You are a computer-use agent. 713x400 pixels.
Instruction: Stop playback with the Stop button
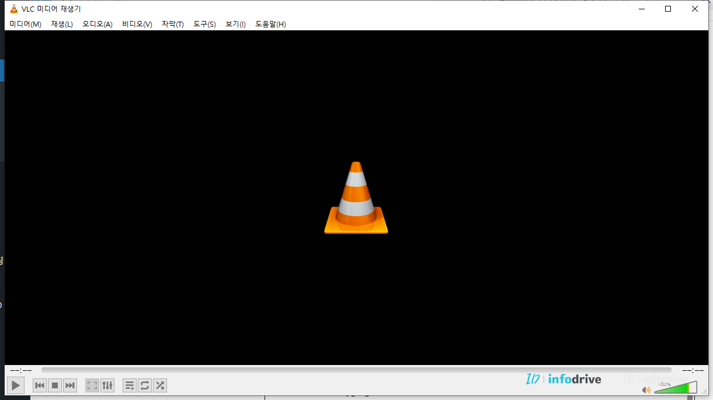(x=55, y=385)
